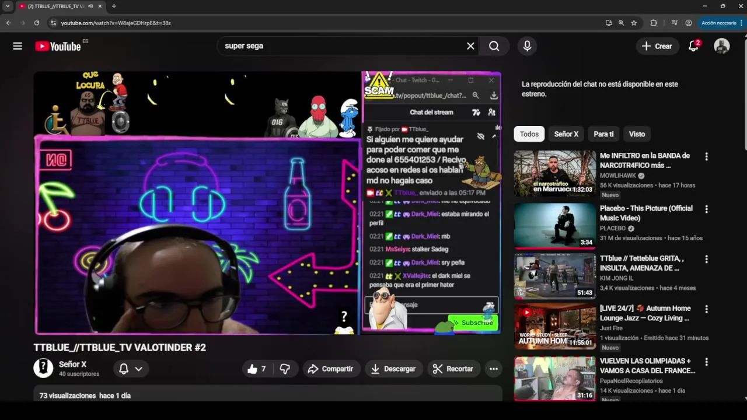Dislike the video with thumbs down
The width and height of the screenshot is (747, 420).
tap(285, 369)
